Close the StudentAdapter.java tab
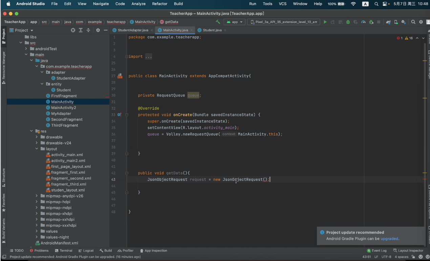The width and height of the screenshot is (430, 261). [x=152, y=30]
